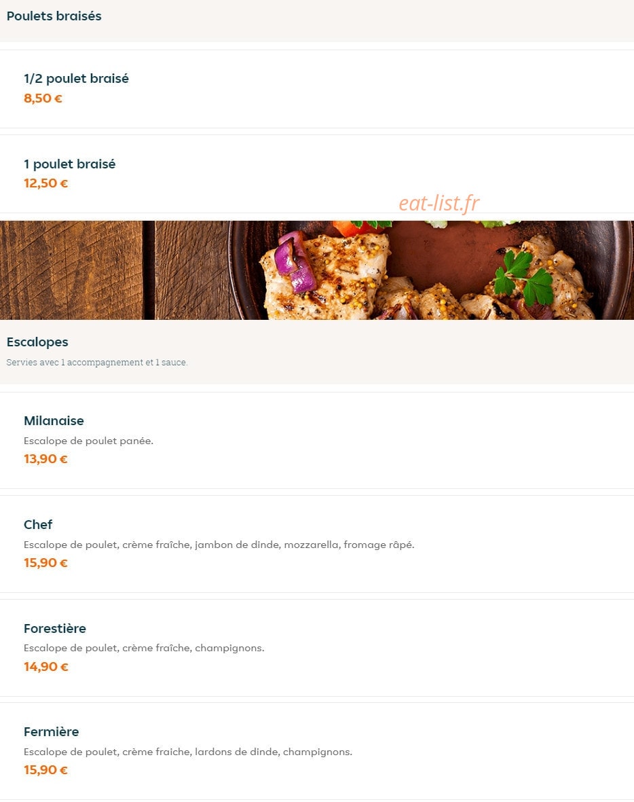
Task: Click the Fermière 15,90 € price
Action: pos(45,770)
